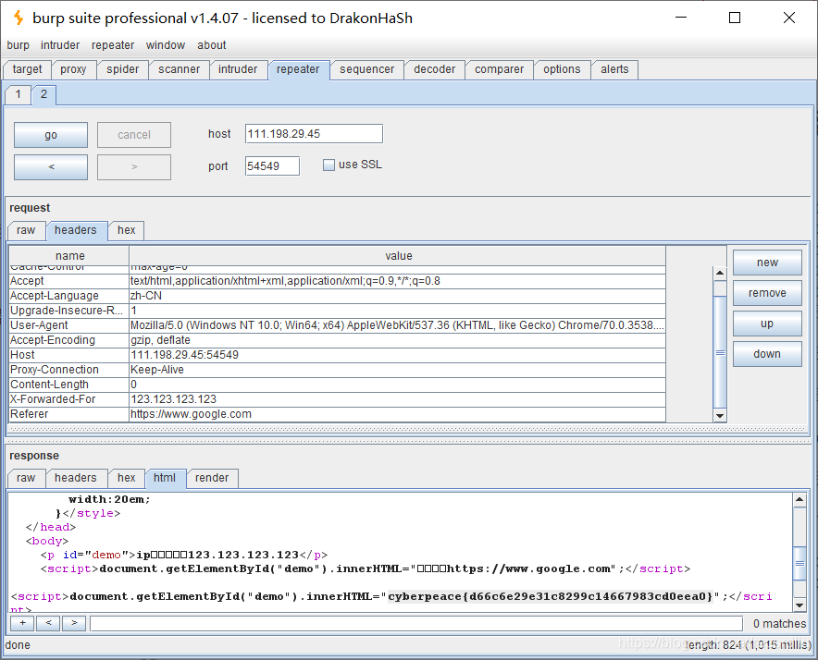The width and height of the screenshot is (818, 660).
Task: Click response pane scrollbar up arrow
Action: (799, 499)
